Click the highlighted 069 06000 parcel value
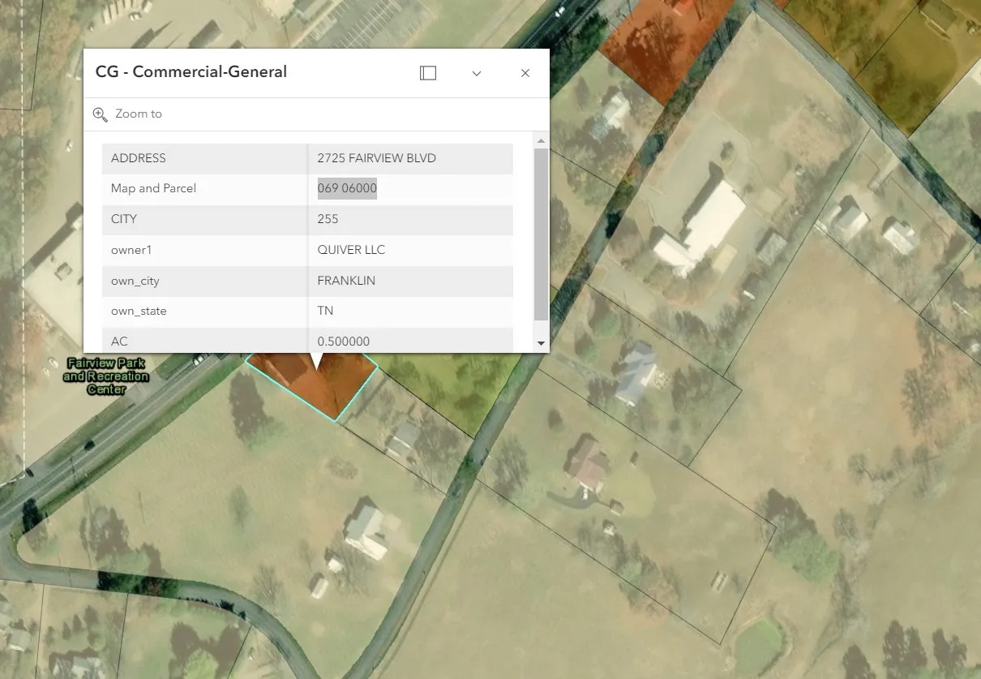981x679 pixels. [x=347, y=188]
